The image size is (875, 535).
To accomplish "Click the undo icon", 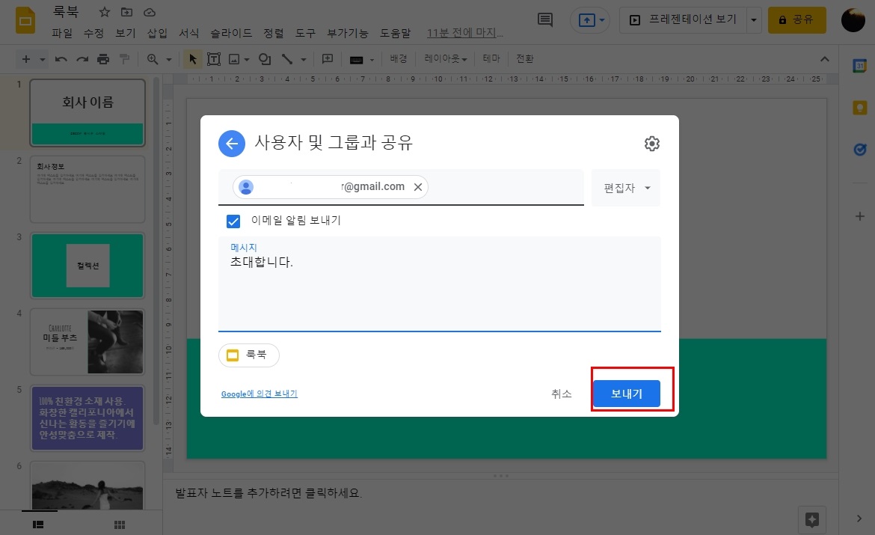I will tap(61, 58).
